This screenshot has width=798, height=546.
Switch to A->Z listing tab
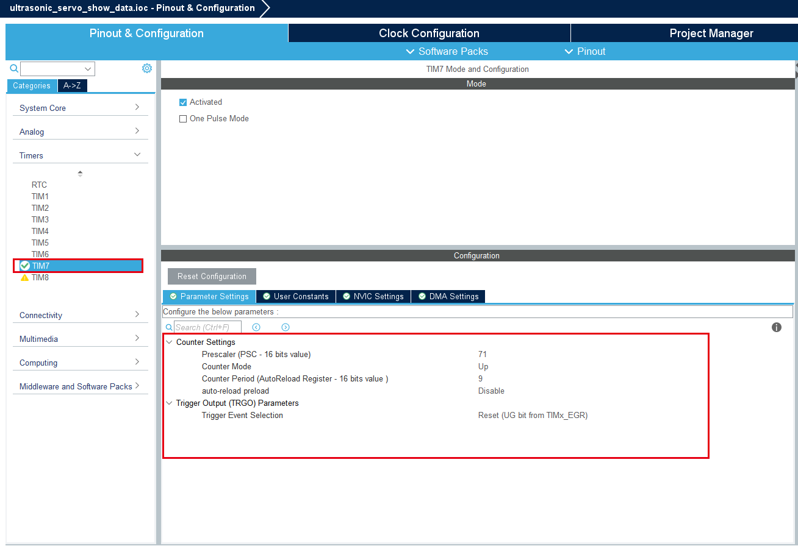(72, 86)
